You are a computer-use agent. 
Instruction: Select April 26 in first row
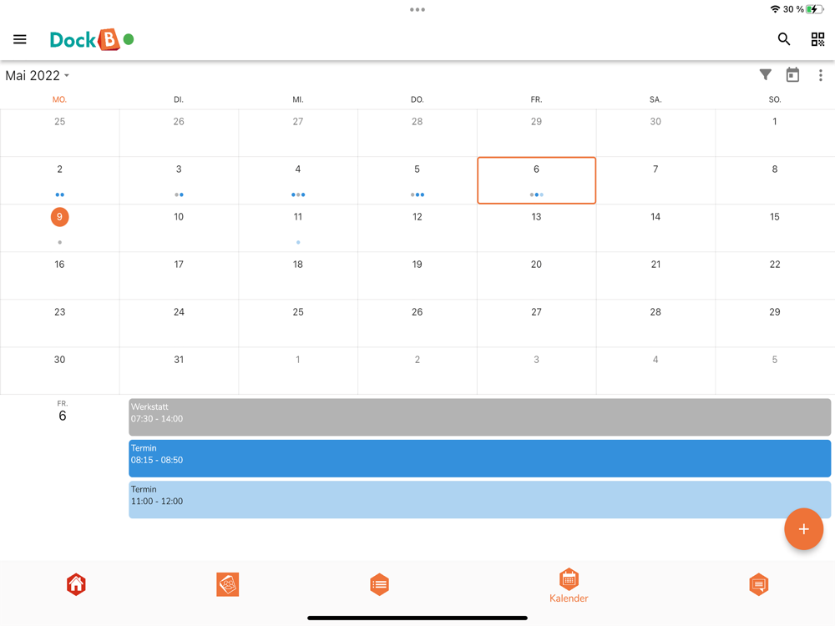pyautogui.click(x=179, y=133)
